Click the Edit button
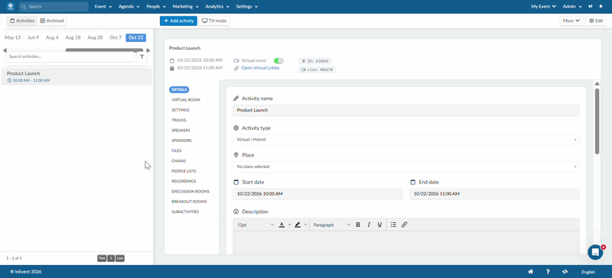The height and width of the screenshot is (278, 612). (596, 21)
